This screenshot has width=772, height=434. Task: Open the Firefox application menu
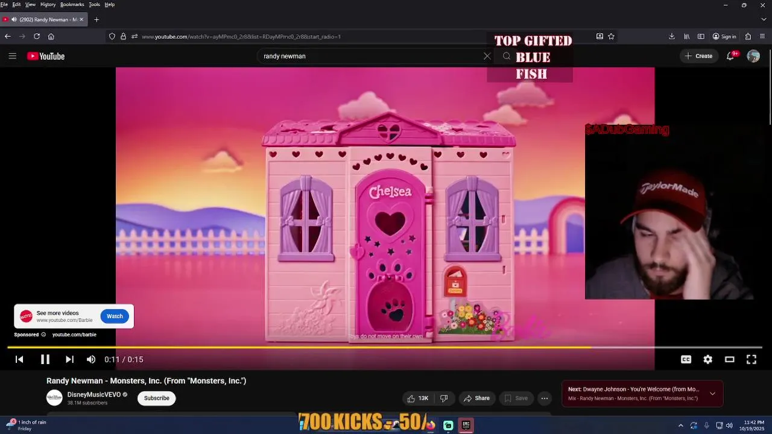[763, 36]
